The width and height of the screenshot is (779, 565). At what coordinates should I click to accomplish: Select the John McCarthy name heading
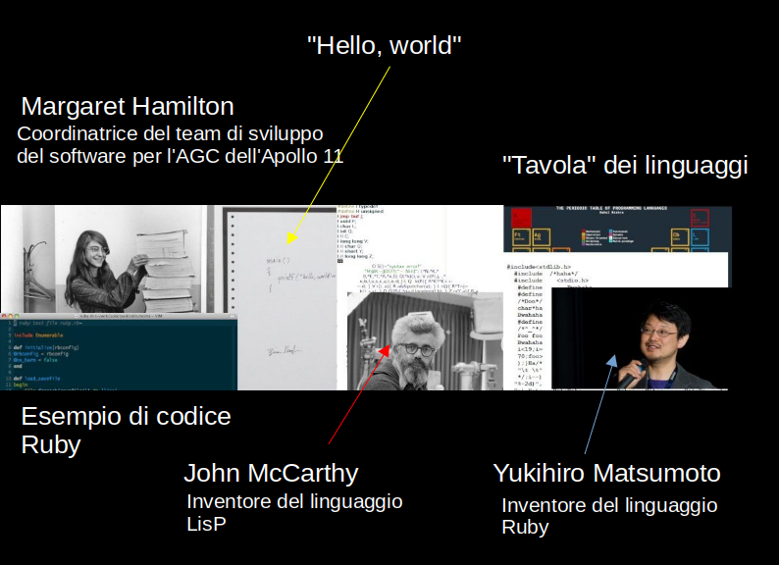pyautogui.click(x=271, y=474)
